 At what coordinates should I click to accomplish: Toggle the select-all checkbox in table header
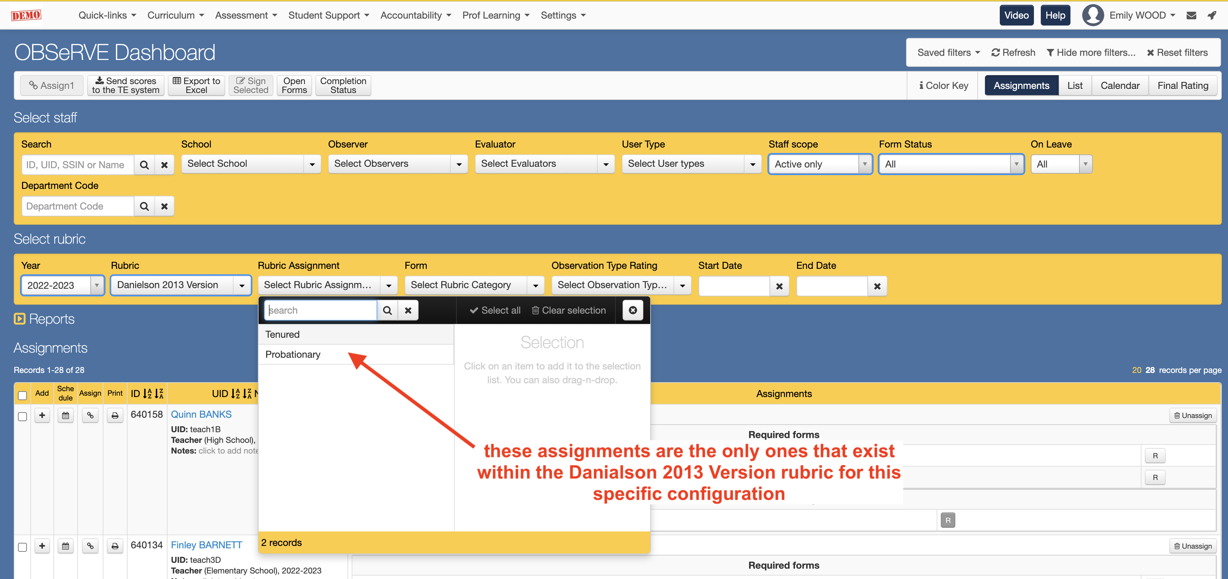(x=22, y=395)
